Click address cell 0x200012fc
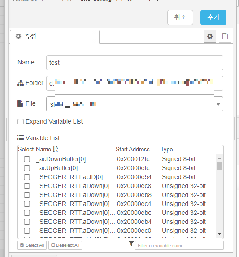Screen dimensions: 239x257 (x=133, y=159)
